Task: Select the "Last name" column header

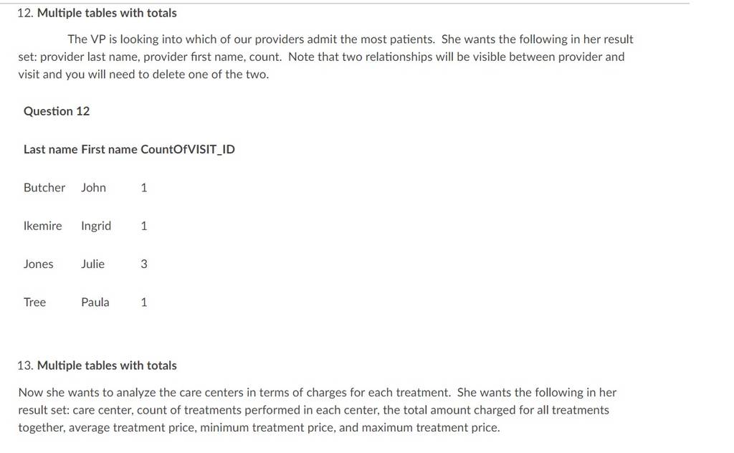Action: click(51, 150)
